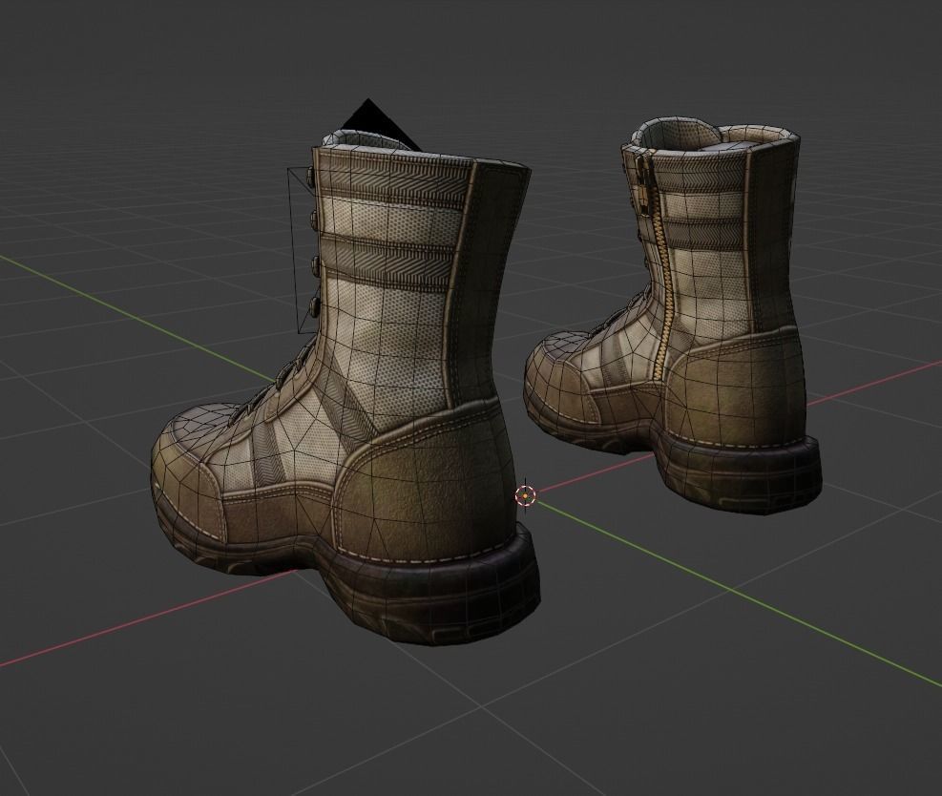Click the 3D cursor at the origin
Viewport: 942px width, 796px height.
(526, 496)
